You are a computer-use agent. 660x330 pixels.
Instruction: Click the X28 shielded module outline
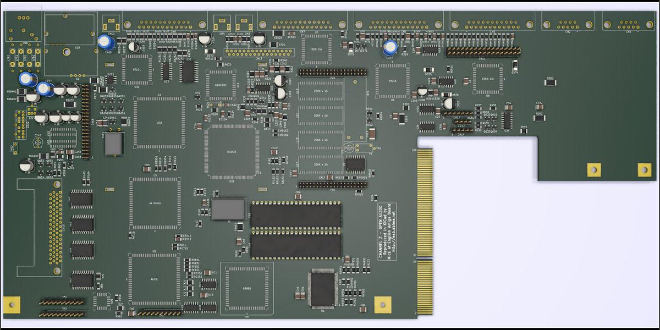[x=70, y=44]
